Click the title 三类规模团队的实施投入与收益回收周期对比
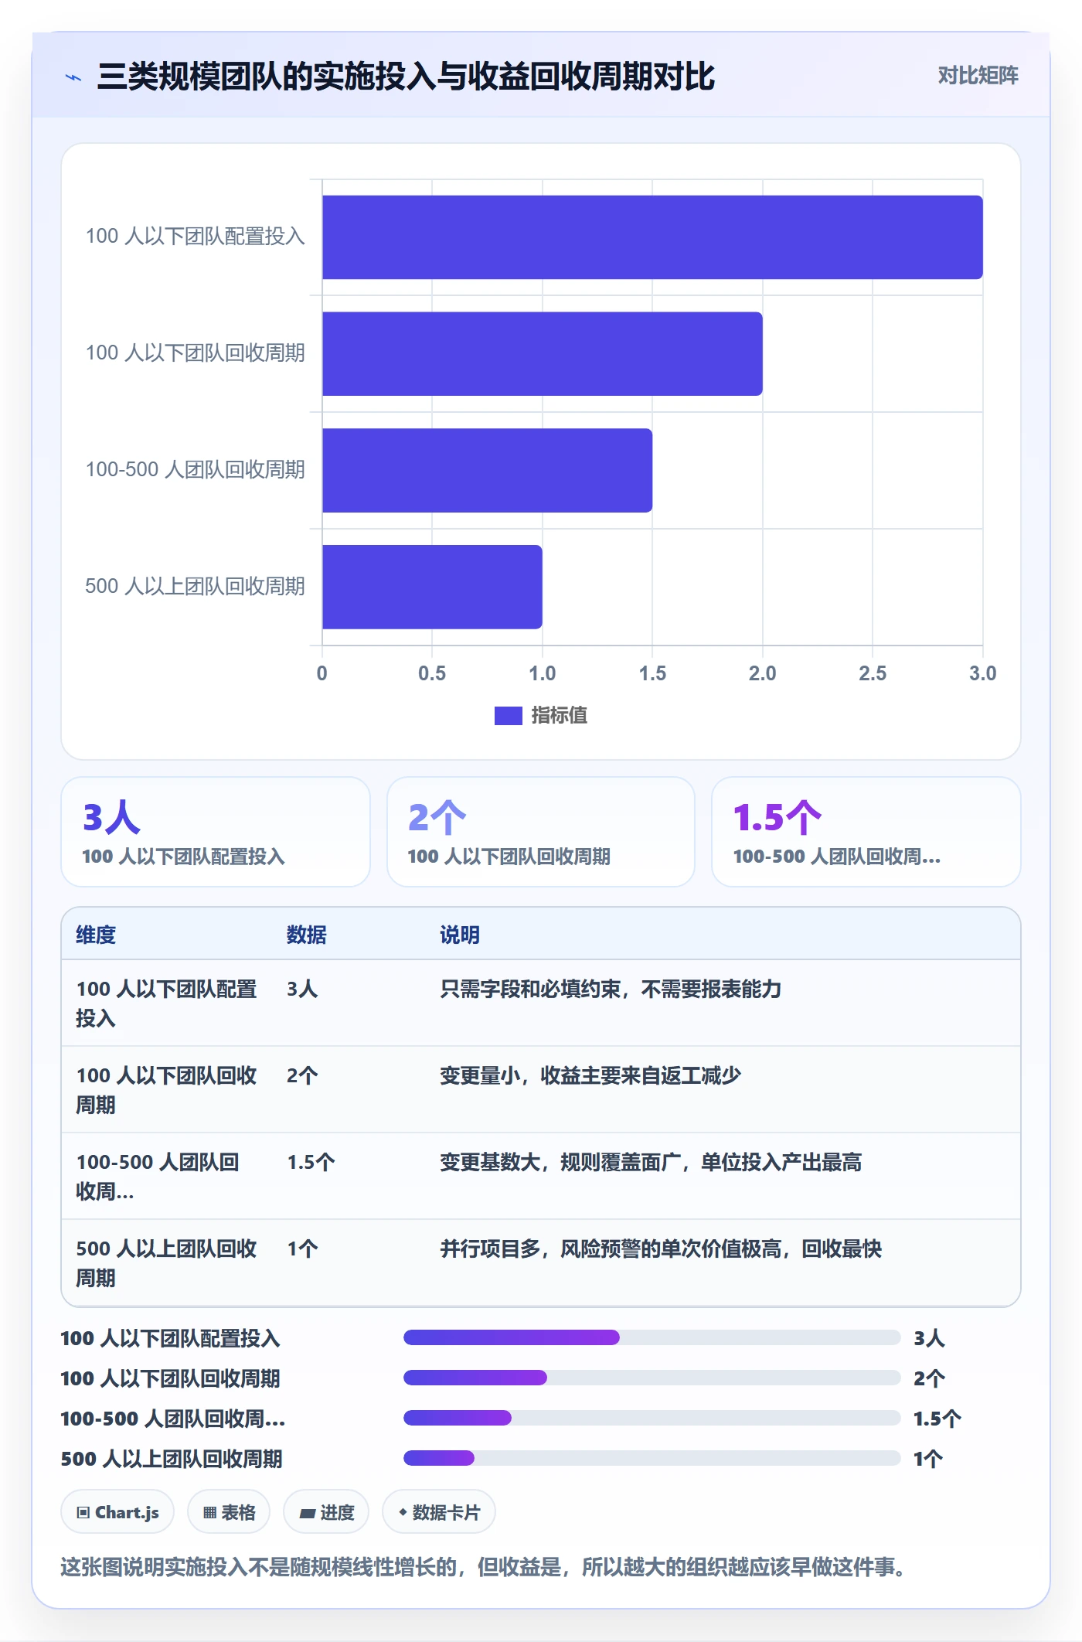This screenshot has width=1082, height=1642. pos(406,77)
